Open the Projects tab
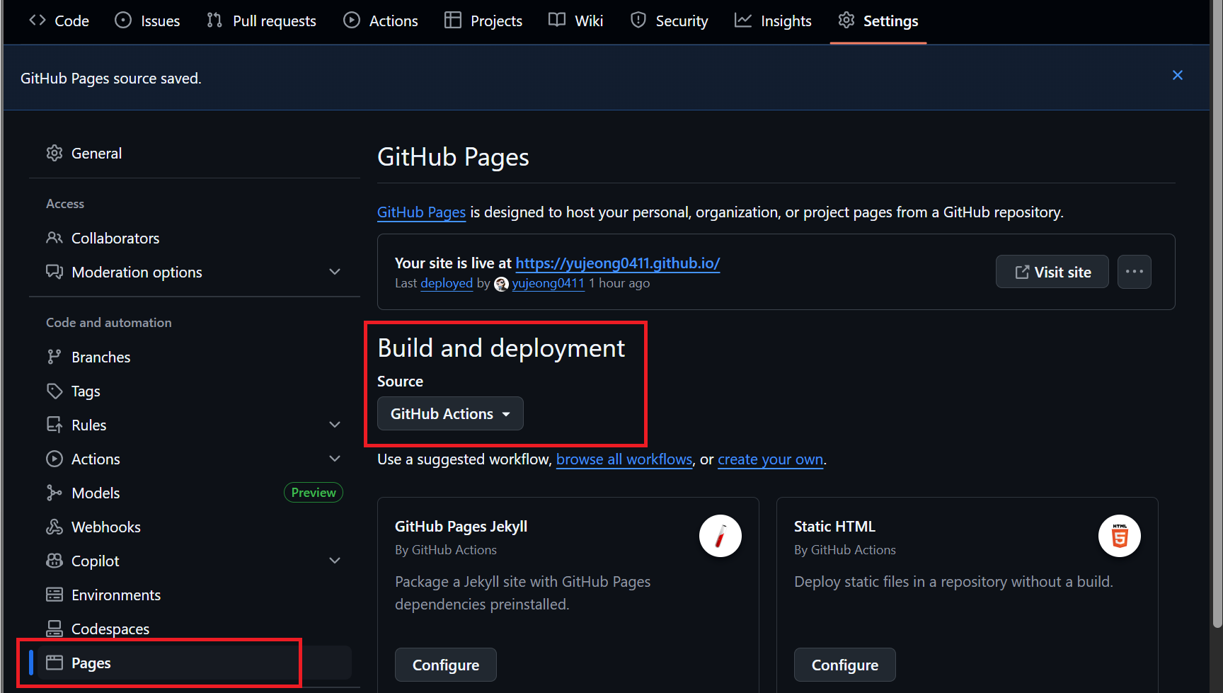 point(483,21)
